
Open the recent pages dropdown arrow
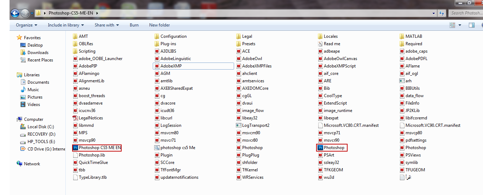click(32, 14)
